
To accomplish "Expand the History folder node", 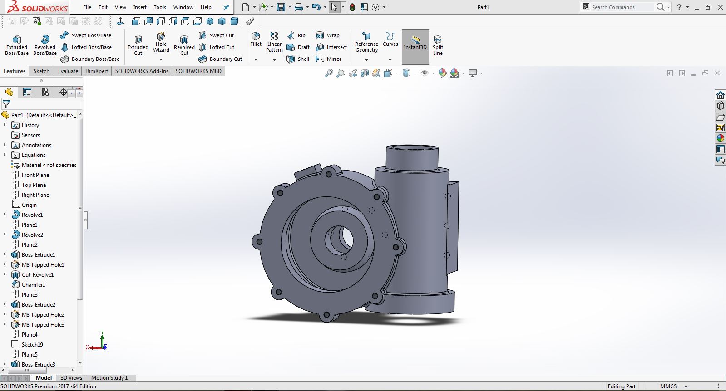I will click(5, 125).
